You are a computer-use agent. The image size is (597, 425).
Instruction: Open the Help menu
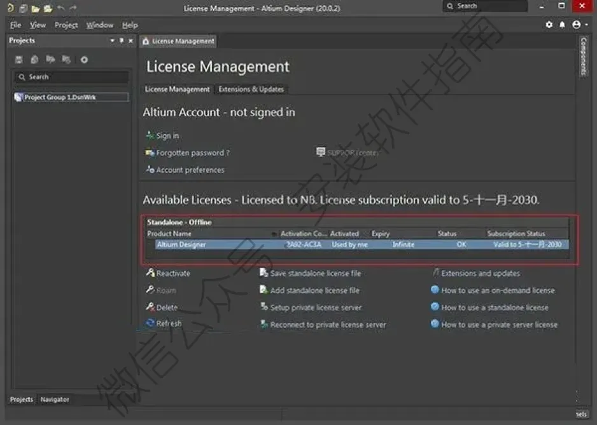[x=130, y=25]
